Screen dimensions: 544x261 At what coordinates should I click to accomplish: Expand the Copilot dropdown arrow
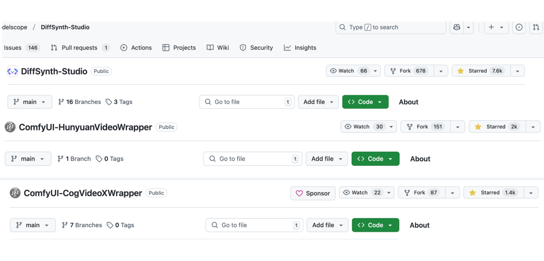(468, 27)
